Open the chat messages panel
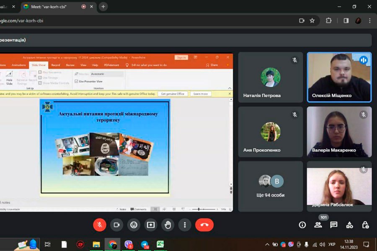This screenshot has width=377, height=251. (x=334, y=225)
